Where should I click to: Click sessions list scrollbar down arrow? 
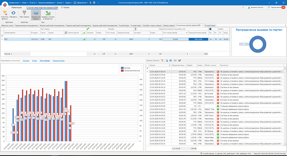pos(285,144)
